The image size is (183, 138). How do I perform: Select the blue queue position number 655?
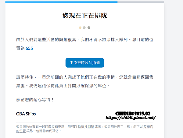29,48
